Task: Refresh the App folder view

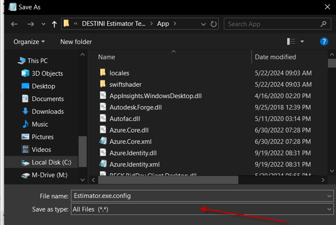Action: click(214, 23)
